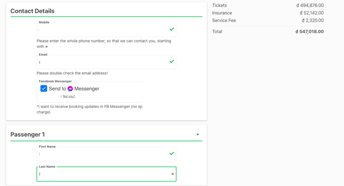Image resolution: width=344 pixels, height=186 pixels.
Task: Click the Passenger 1 section heading
Action: point(28,134)
